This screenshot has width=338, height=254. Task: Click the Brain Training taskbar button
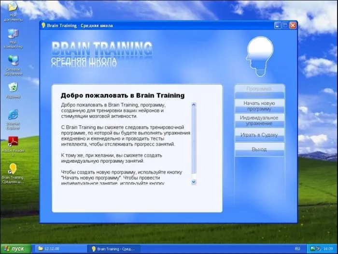114,249
